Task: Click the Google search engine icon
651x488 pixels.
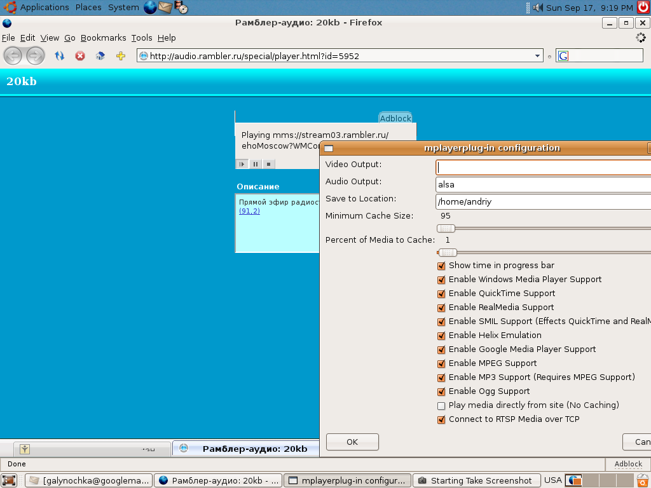Action: point(563,56)
